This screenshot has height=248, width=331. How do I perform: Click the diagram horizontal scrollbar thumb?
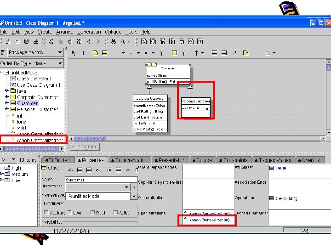[90, 138]
